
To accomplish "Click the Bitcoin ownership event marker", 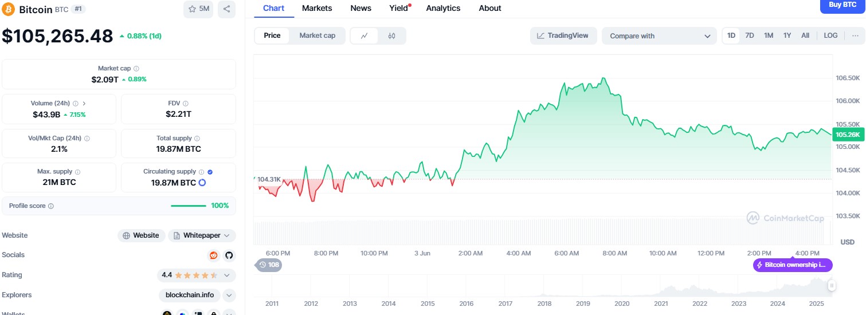I will point(793,265).
